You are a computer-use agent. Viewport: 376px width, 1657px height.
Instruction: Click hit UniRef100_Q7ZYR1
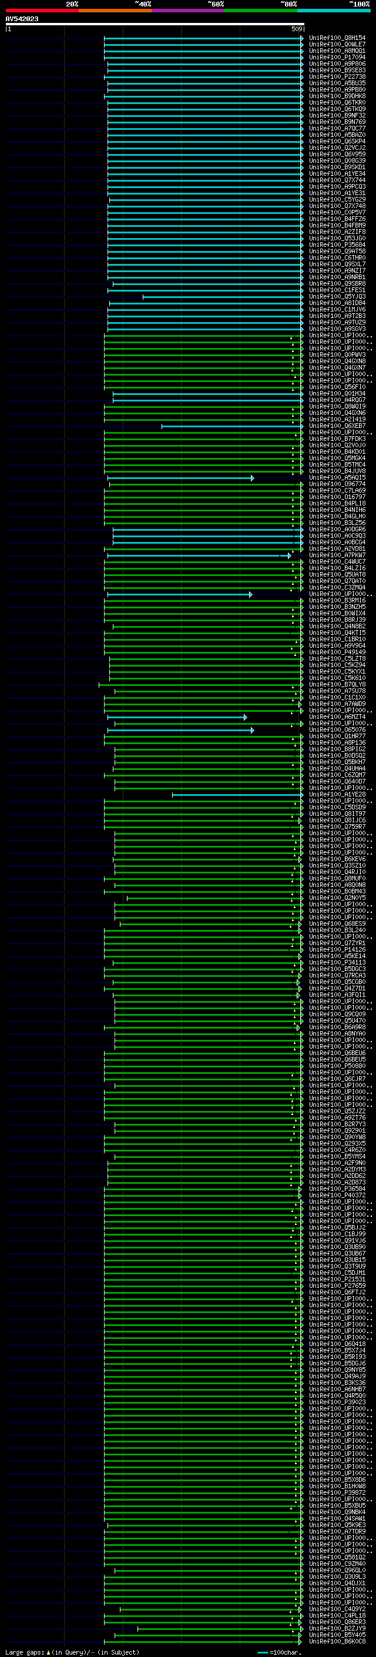(x=337, y=943)
